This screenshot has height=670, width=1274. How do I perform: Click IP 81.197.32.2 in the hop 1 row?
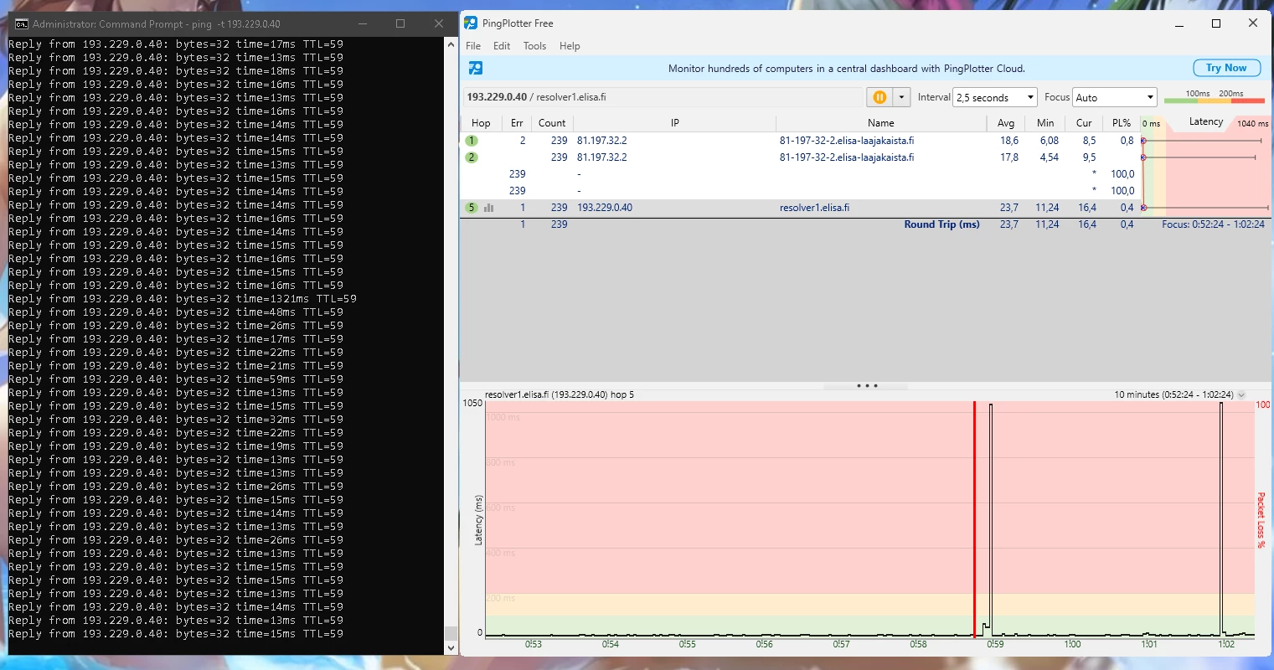602,141
